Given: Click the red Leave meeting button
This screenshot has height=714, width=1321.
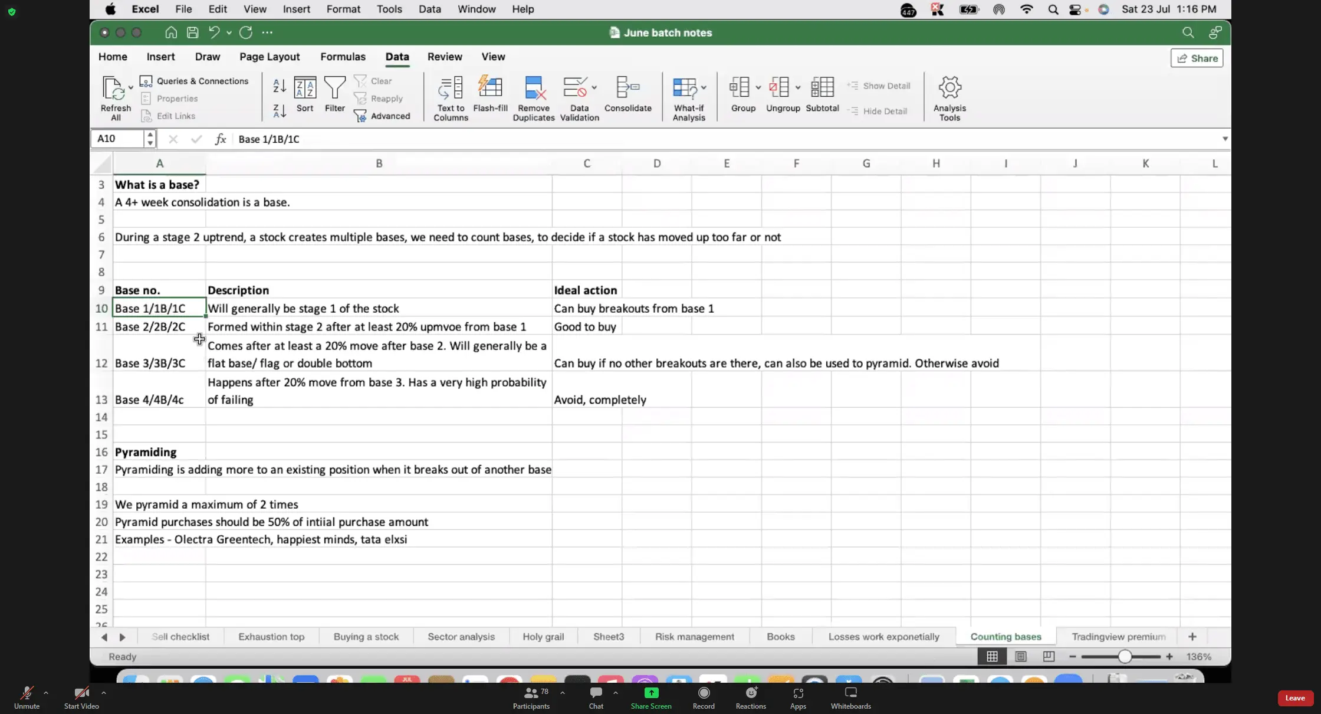Looking at the screenshot, I should tap(1295, 698).
